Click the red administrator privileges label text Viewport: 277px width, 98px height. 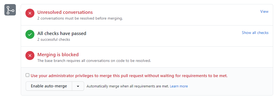(129, 76)
